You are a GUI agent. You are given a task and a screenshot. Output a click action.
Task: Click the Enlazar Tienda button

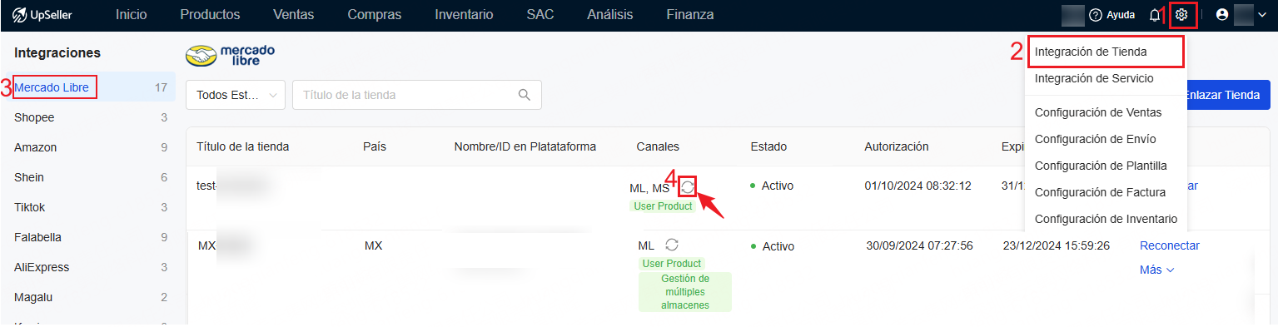click(1226, 95)
